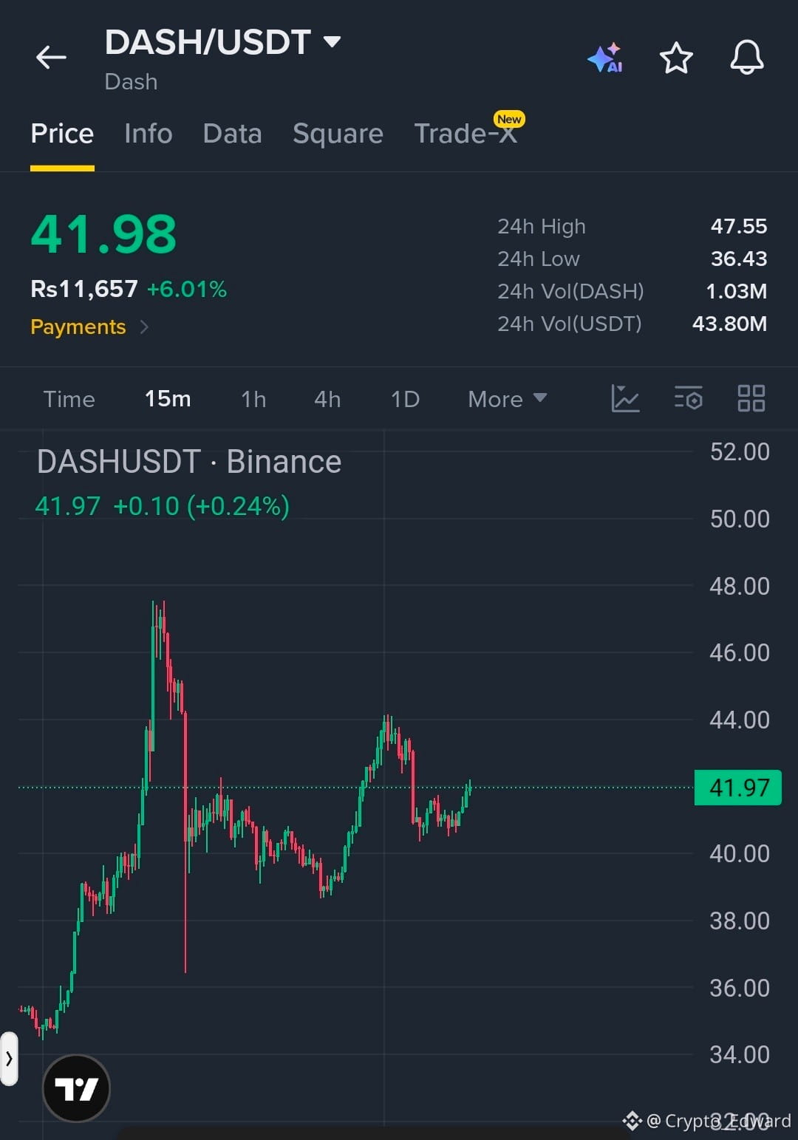Switch to the Data tab
This screenshot has width=798, height=1140.
click(232, 134)
